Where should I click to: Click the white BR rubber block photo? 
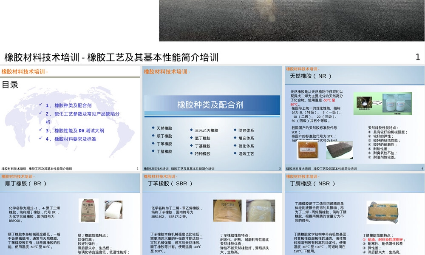click(113, 210)
